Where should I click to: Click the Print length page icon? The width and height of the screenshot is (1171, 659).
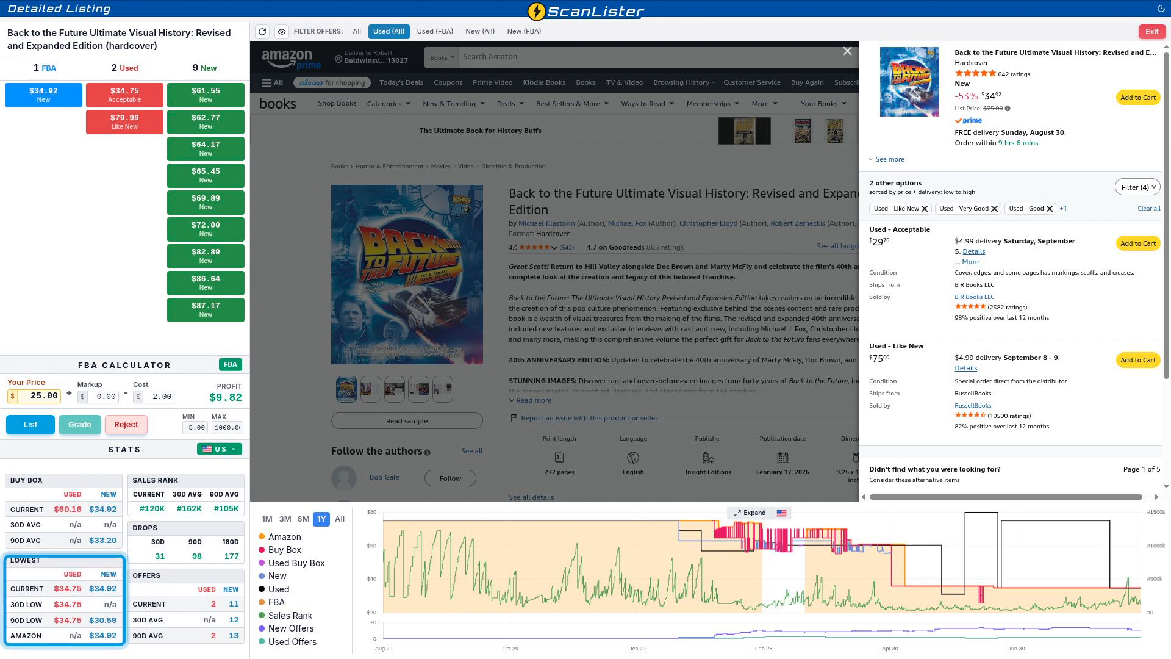click(x=559, y=458)
